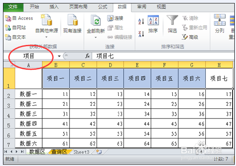Import data from web (自网站)
This screenshot has width=236, height=166.
click(15, 28)
